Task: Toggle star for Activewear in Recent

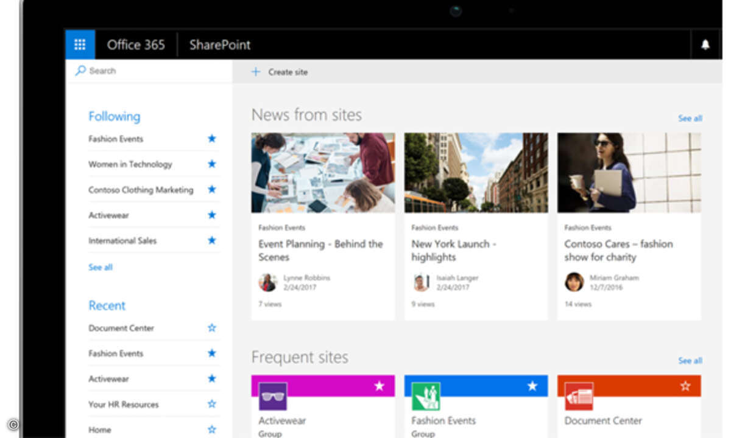Action: point(212,378)
